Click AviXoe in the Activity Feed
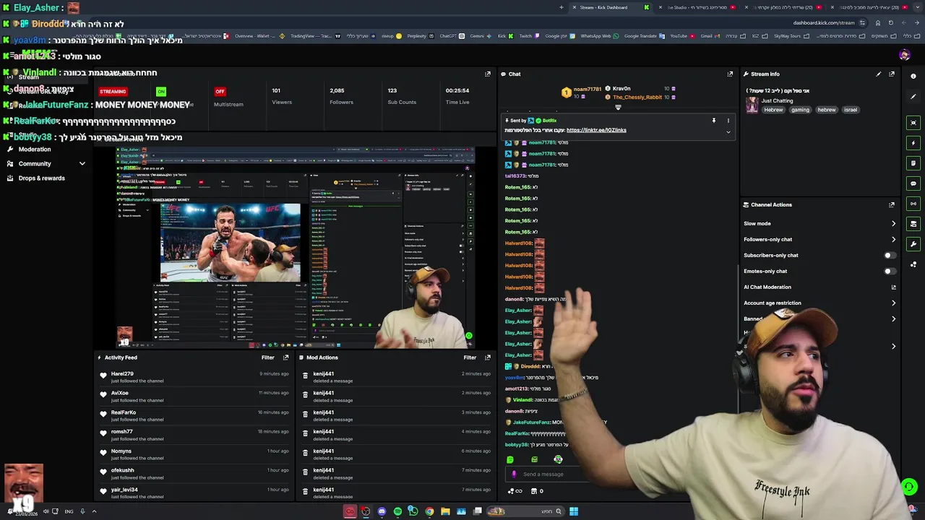925x520 pixels. 120,393
